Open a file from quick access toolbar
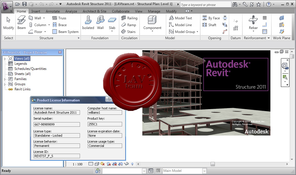 pos(18,4)
